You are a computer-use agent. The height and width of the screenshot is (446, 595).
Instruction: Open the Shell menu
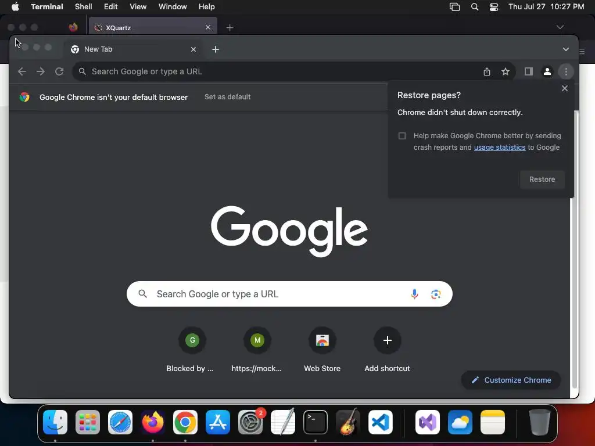pyautogui.click(x=84, y=7)
